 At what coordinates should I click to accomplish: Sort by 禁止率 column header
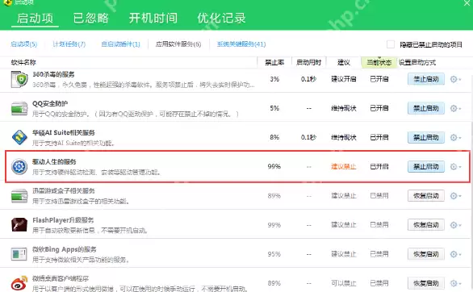coord(274,63)
